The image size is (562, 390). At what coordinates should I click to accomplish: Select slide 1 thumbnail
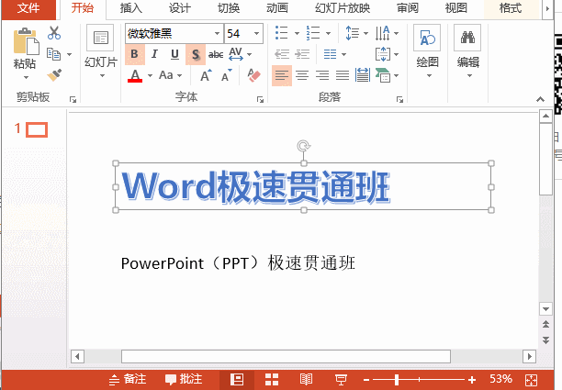[x=36, y=130]
